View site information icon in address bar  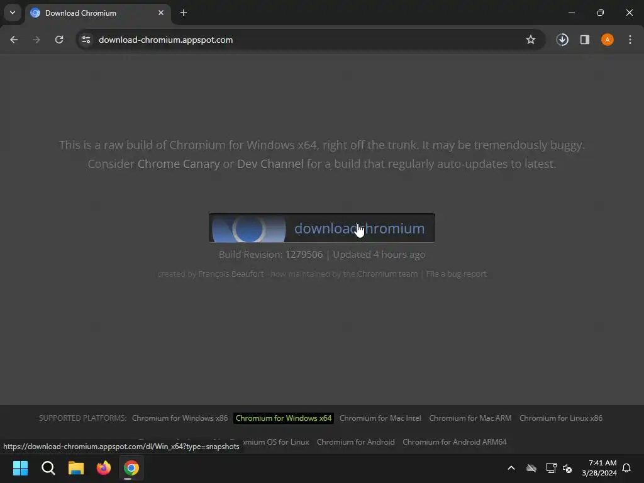[86, 40]
